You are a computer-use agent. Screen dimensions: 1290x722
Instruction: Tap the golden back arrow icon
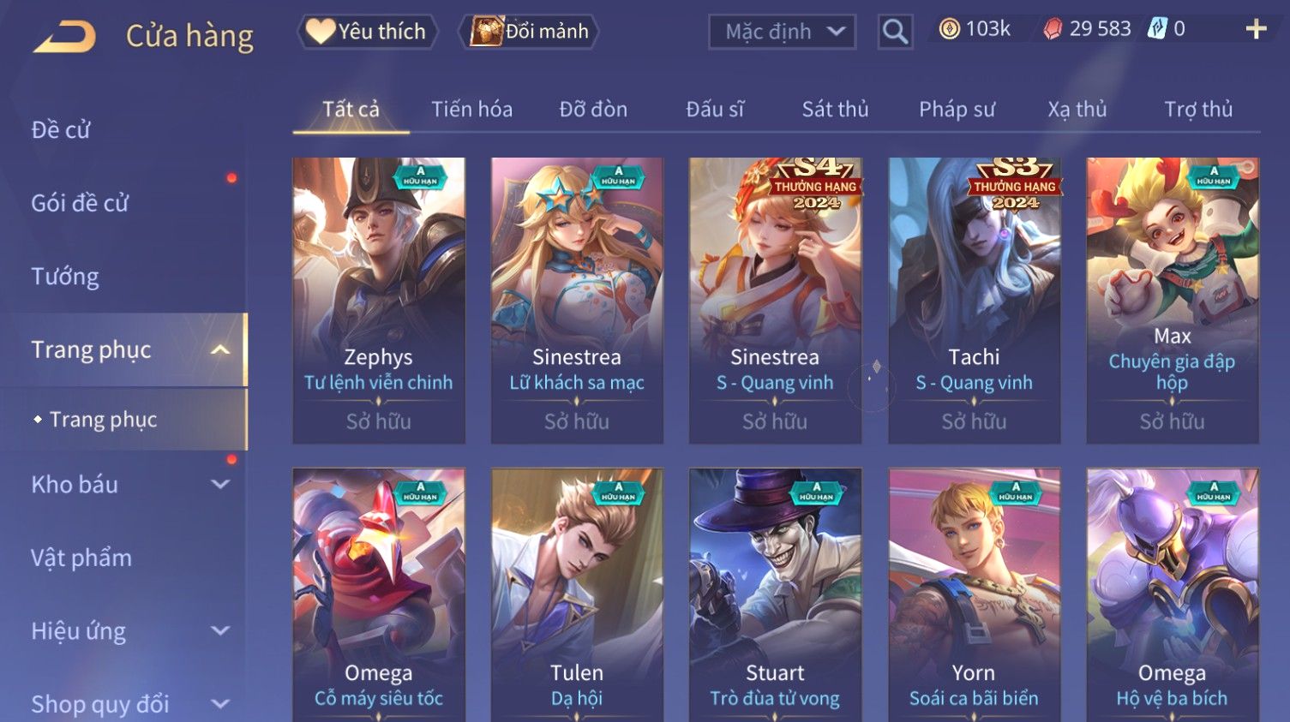click(x=64, y=36)
